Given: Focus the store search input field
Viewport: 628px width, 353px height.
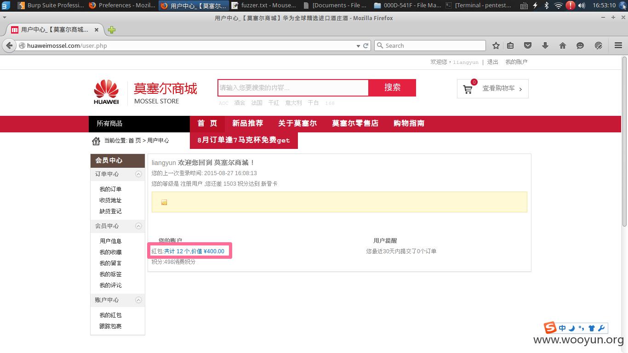Looking at the screenshot, I should click(x=293, y=87).
